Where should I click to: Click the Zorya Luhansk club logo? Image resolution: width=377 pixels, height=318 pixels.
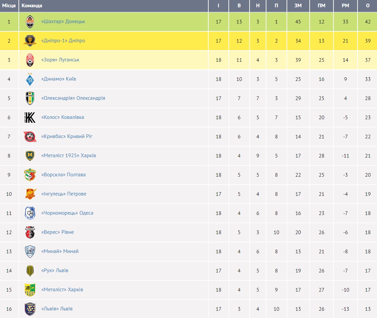click(x=30, y=60)
